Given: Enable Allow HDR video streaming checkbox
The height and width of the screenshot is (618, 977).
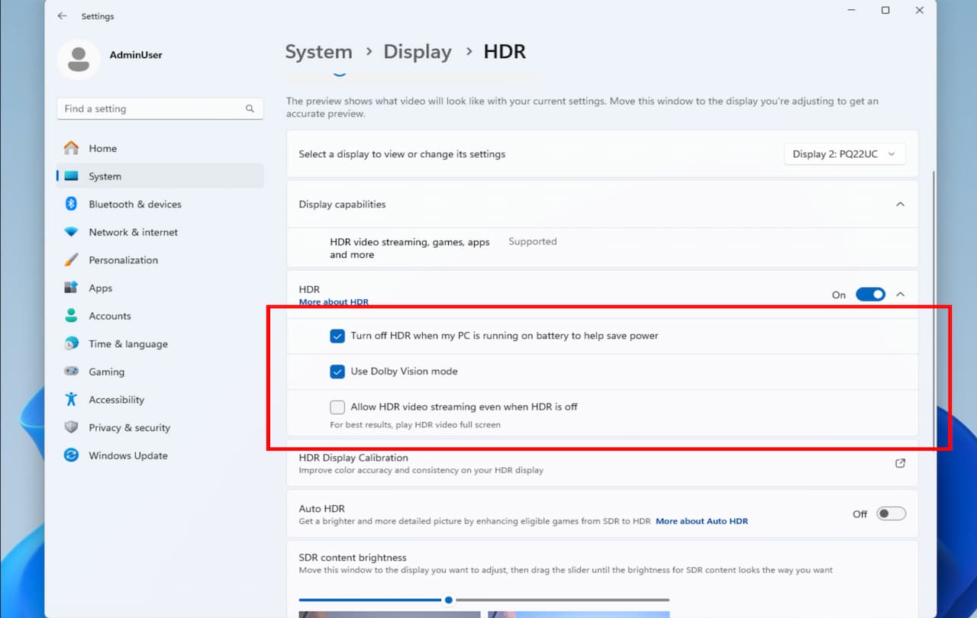Looking at the screenshot, I should pyautogui.click(x=337, y=407).
